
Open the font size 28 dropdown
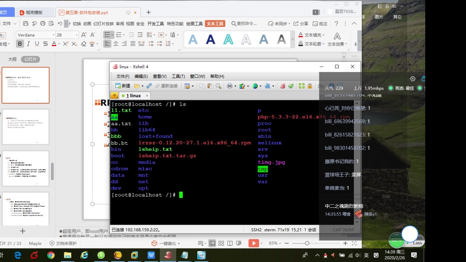76,35
